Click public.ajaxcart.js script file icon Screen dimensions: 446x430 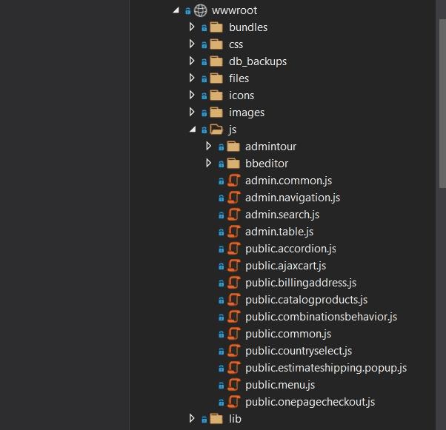coord(234,266)
